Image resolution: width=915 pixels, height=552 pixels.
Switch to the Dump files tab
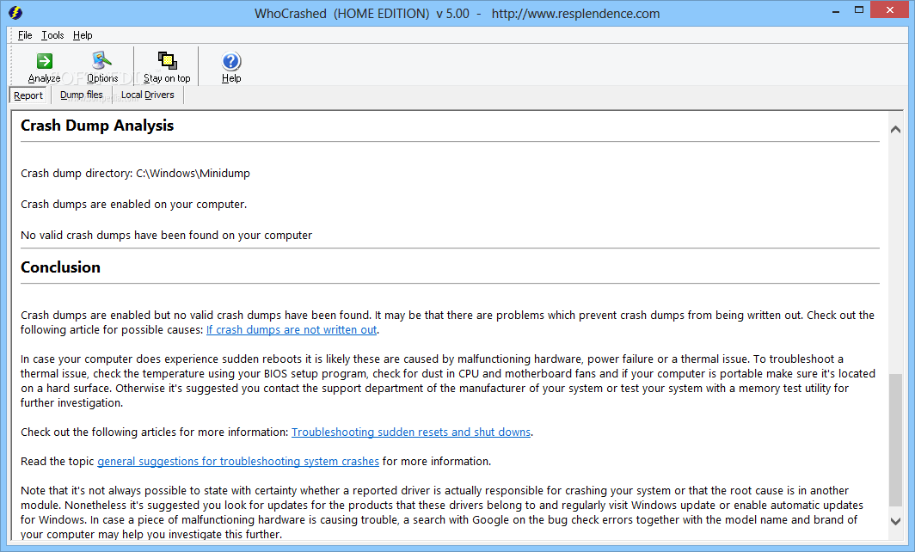[81, 95]
